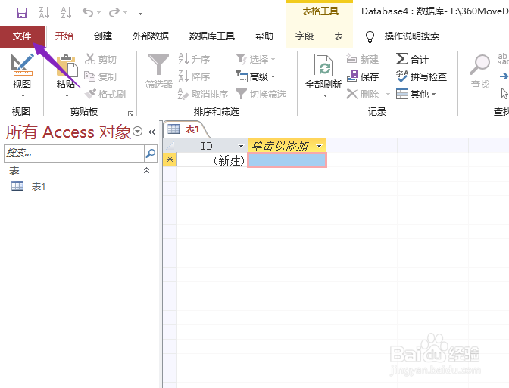Open the 帮助 ribbon tab
509x388 pixels.
coord(264,36)
